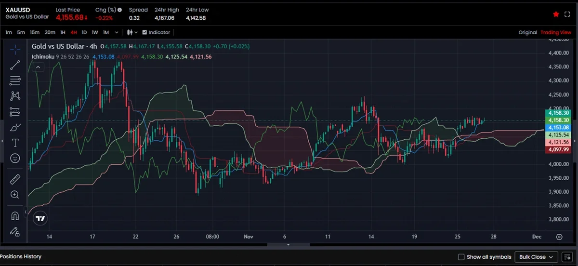The height and width of the screenshot is (266, 578).
Task: Select the brush drawing tool
Action: [15, 127]
